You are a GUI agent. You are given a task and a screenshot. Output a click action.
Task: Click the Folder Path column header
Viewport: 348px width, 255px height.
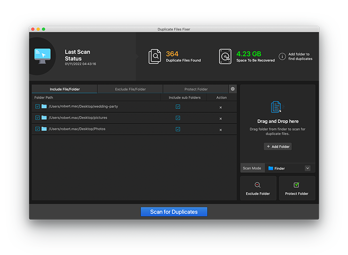tap(44, 98)
